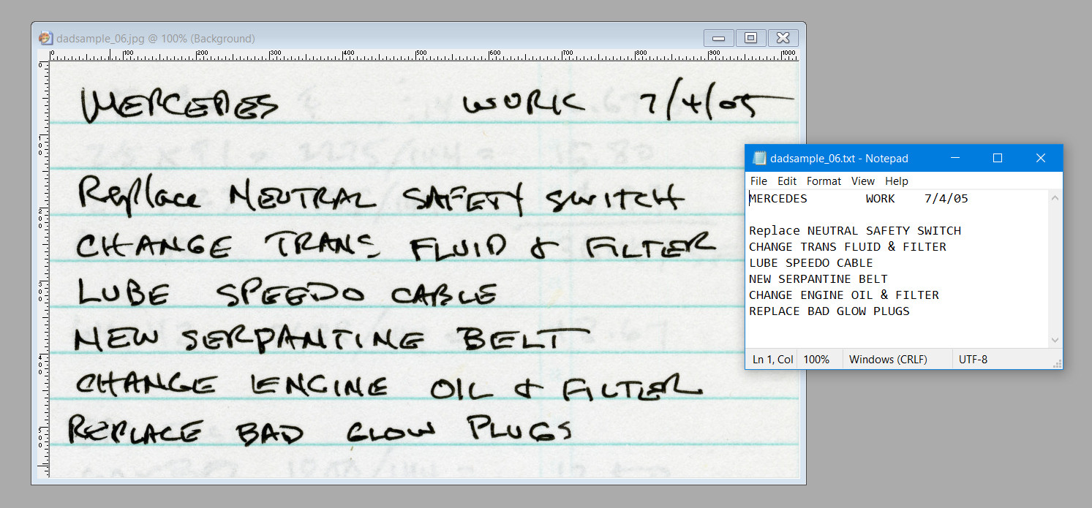This screenshot has width=1092, height=508.
Task: Click the Notepad window resize grip
Action: (x=1056, y=363)
